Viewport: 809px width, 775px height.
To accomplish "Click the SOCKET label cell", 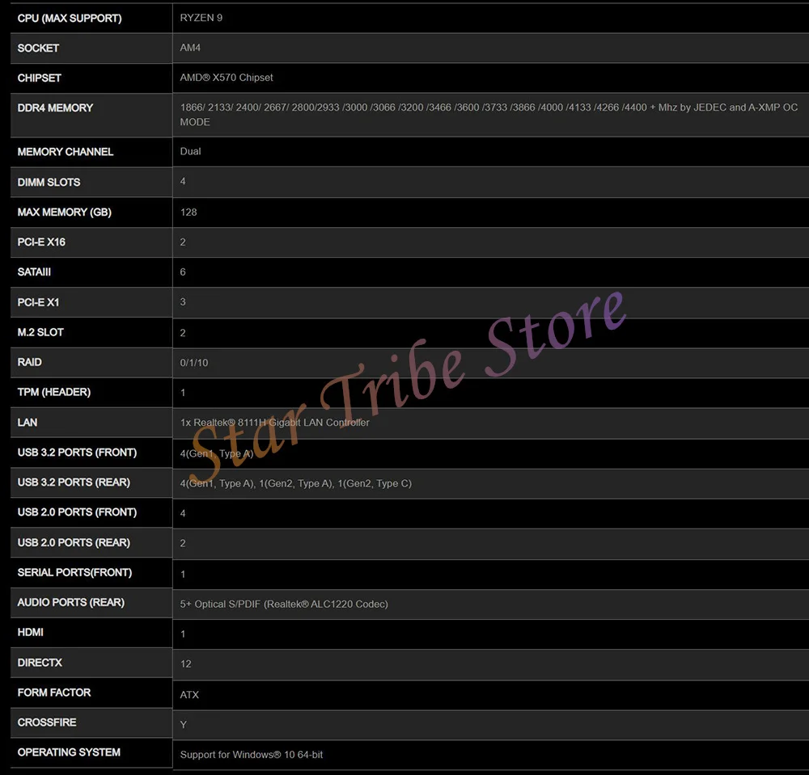I will (x=38, y=48).
